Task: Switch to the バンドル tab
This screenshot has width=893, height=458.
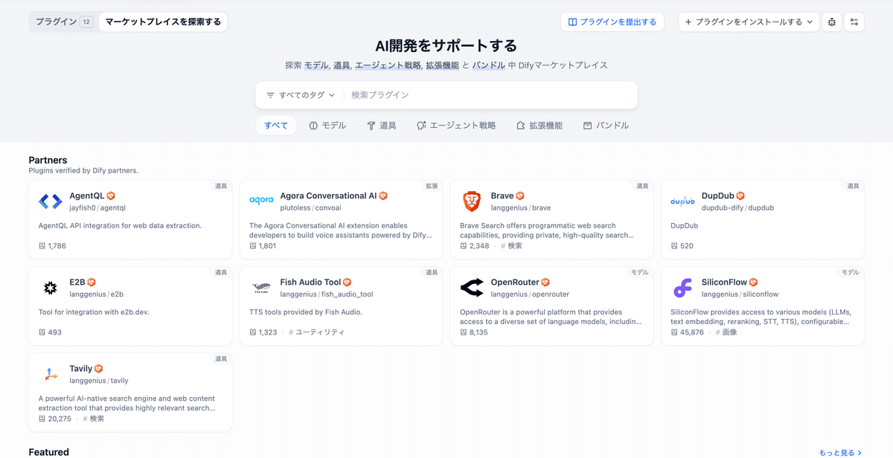Action: point(606,125)
